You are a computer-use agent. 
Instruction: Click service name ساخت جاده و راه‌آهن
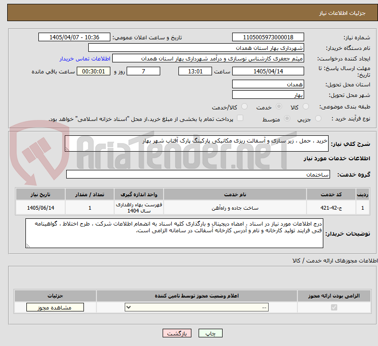pos(235,208)
